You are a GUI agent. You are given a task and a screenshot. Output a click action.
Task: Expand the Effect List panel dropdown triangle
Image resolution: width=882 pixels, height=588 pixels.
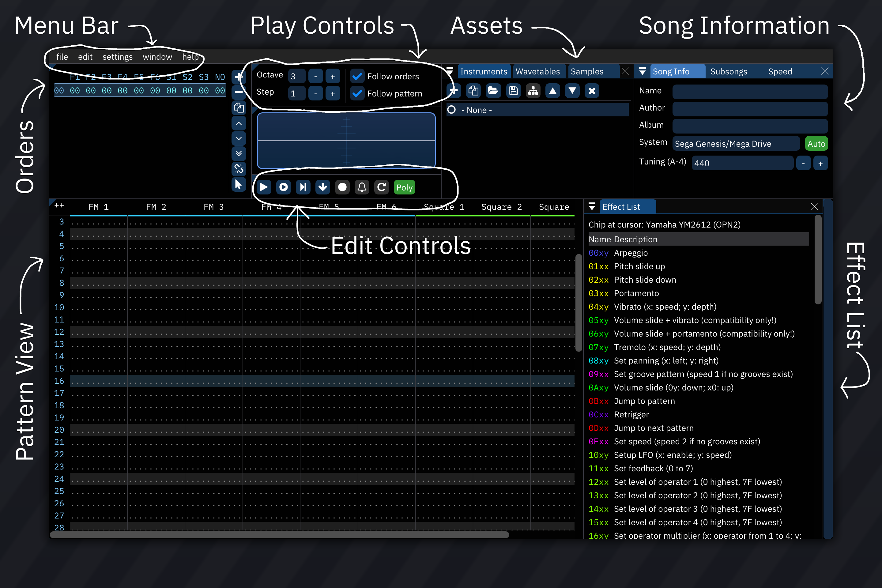[x=592, y=207]
